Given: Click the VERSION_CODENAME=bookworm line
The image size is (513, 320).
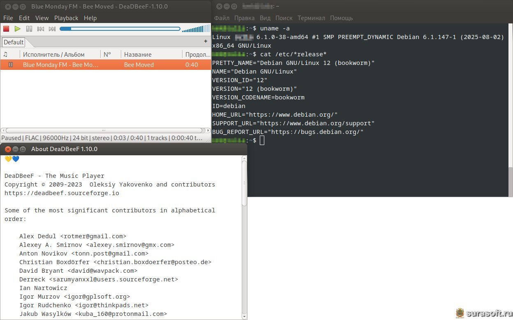Looking at the screenshot, I should (x=258, y=97).
